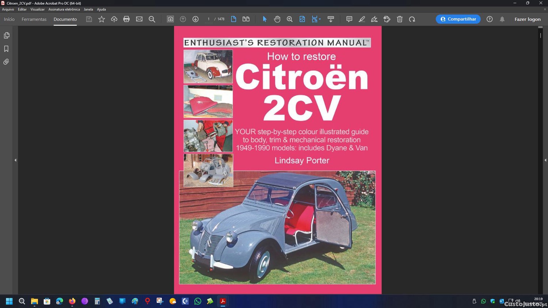Star this file as favorite
This screenshot has height=308, width=548.
coord(102,19)
